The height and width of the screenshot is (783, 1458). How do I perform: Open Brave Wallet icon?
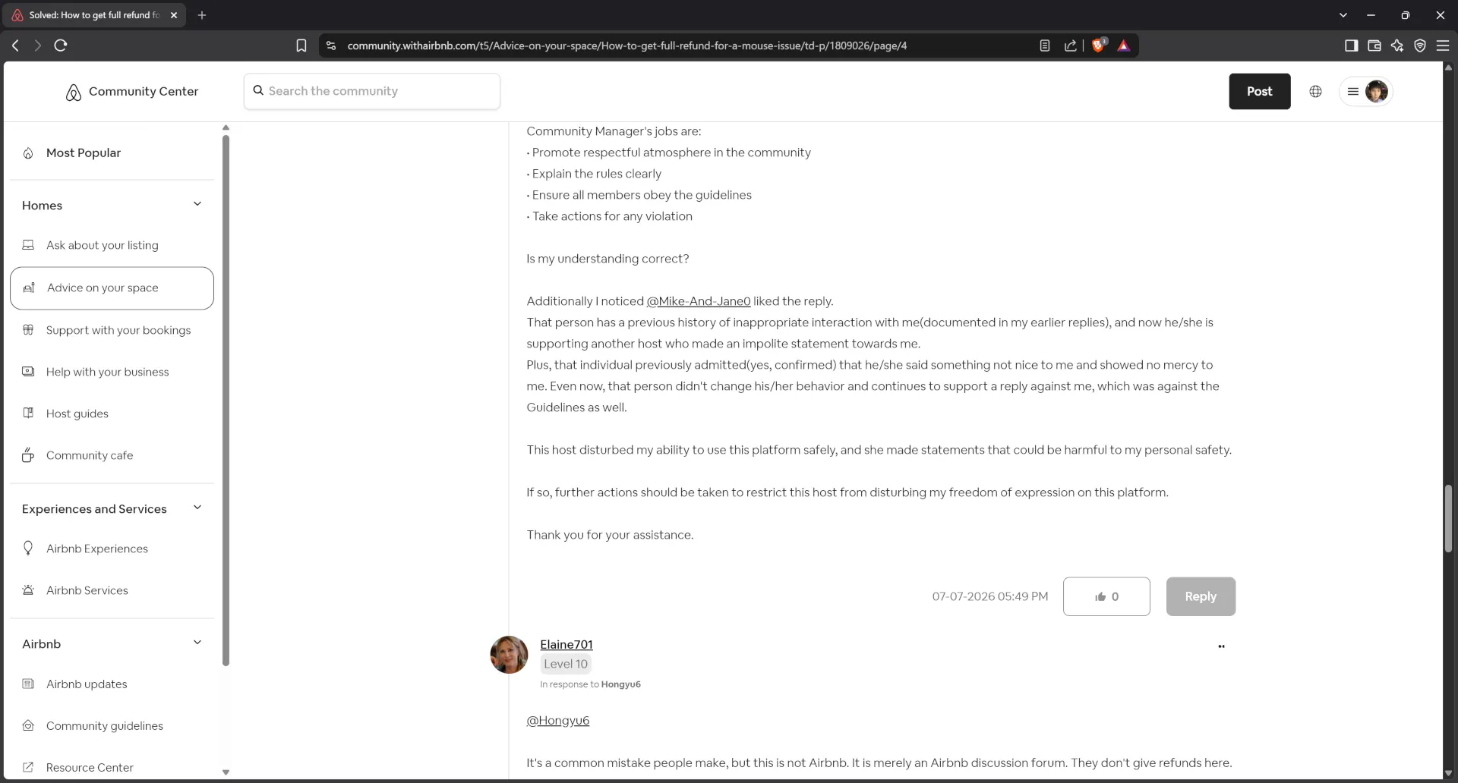[x=1374, y=46]
